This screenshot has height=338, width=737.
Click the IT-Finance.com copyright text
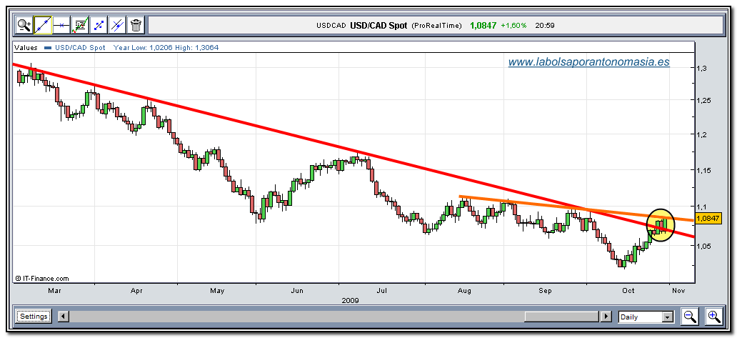42,278
